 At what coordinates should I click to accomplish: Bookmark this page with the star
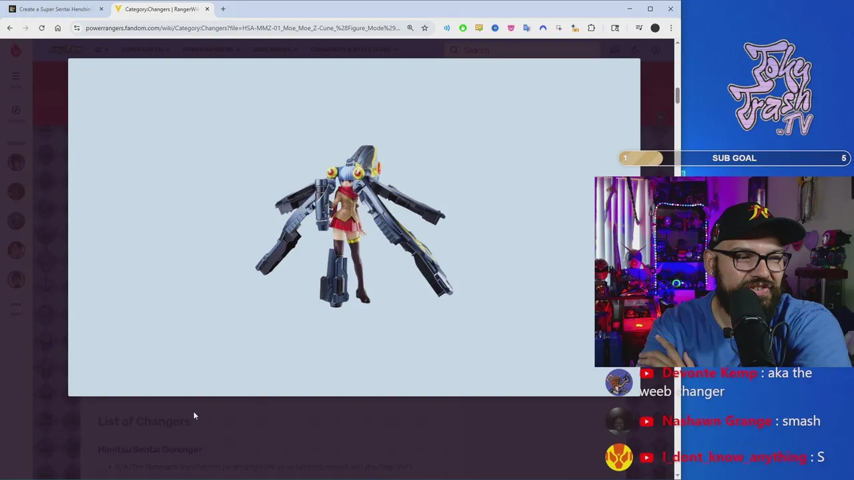point(424,28)
